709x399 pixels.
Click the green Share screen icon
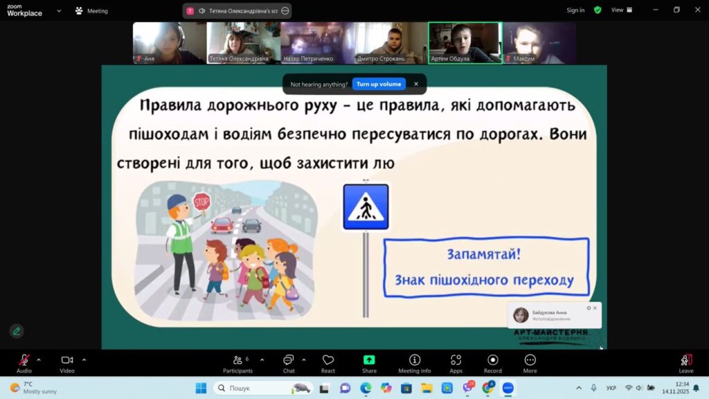369,360
